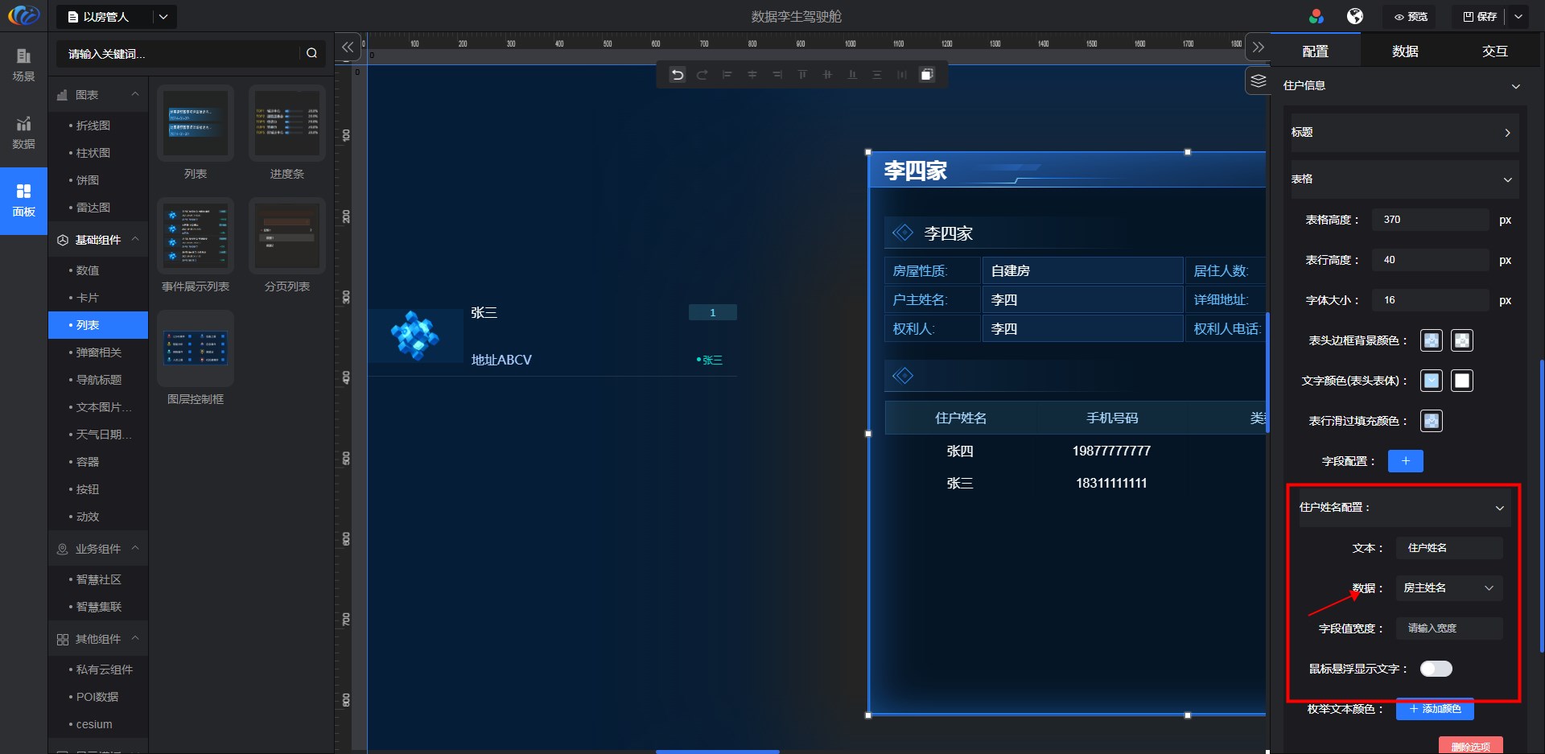This screenshot has width=1545, height=754.
Task: Click the 预览 preview button
Action: pos(1411,17)
